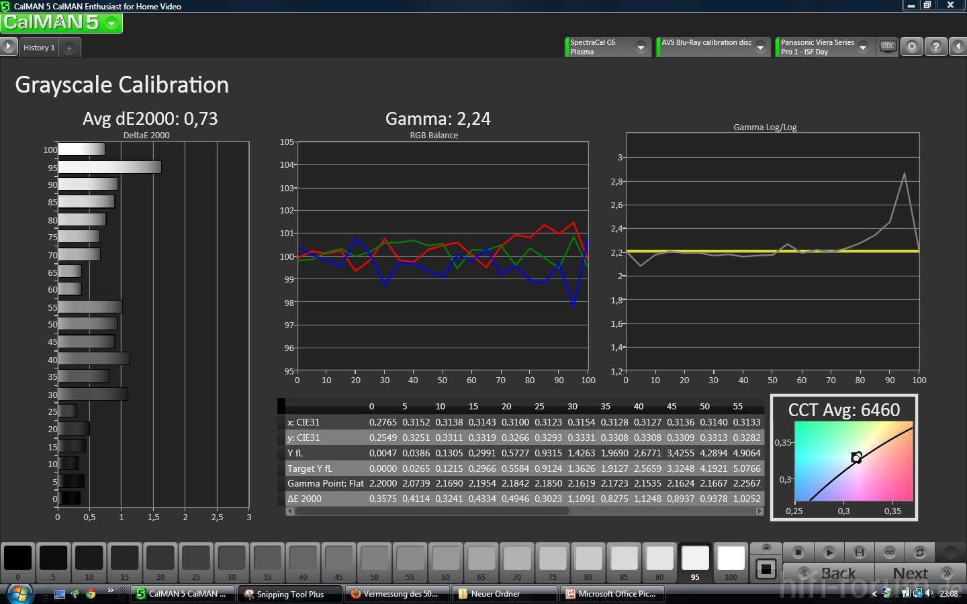Go Back to the previous workflow step
The height and width of the screenshot is (604, 967).
(x=829, y=573)
